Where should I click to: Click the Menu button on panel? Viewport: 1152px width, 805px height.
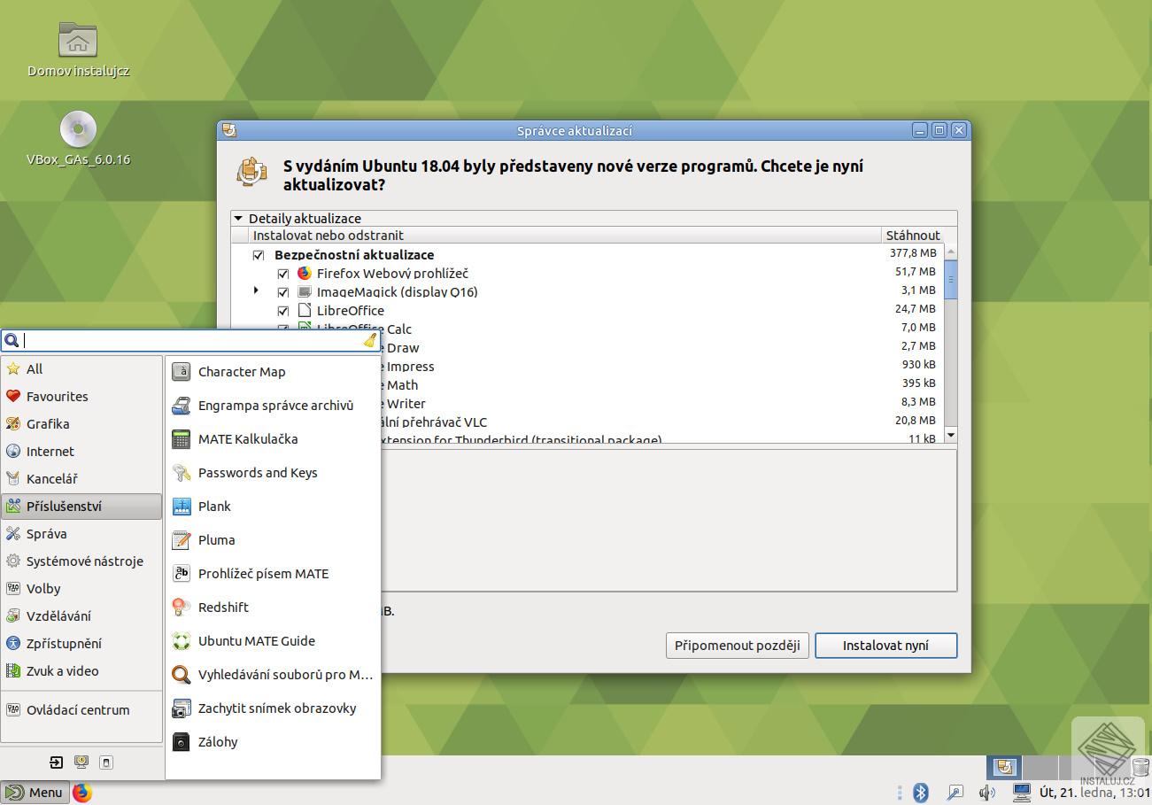coord(35,793)
